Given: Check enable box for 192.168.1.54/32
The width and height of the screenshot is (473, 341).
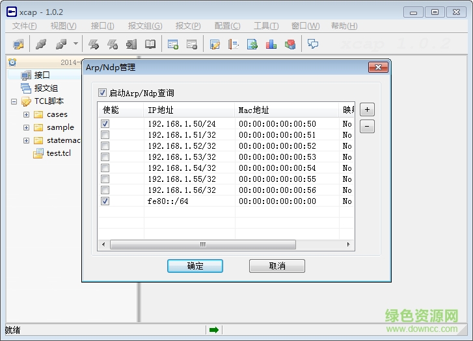Looking at the screenshot, I should (x=105, y=168).
